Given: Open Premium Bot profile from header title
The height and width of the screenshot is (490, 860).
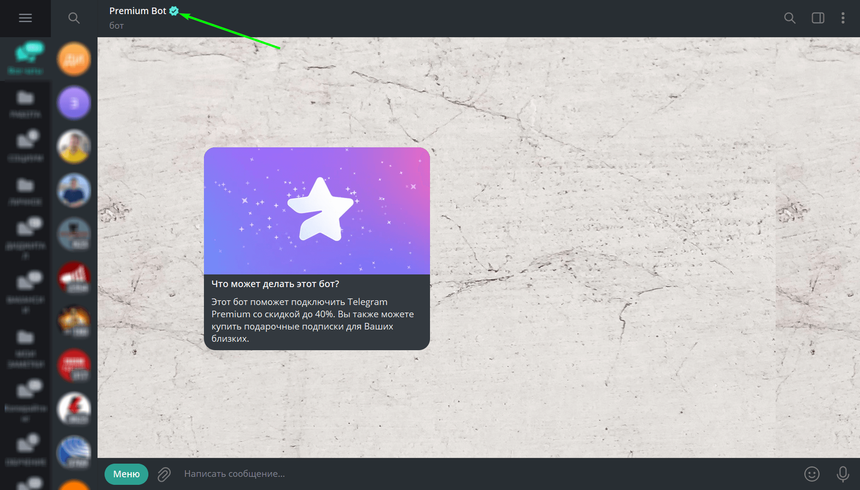Looking at the screenshot, I should 138,11.
